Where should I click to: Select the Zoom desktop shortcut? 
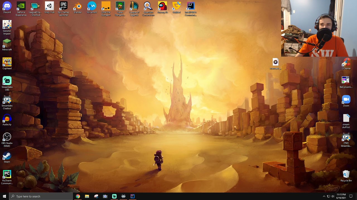(346, 101)
